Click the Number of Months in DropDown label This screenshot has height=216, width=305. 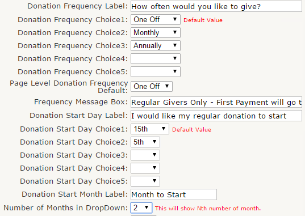coord(65,208)
